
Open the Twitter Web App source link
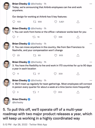[x=38, y=124]
